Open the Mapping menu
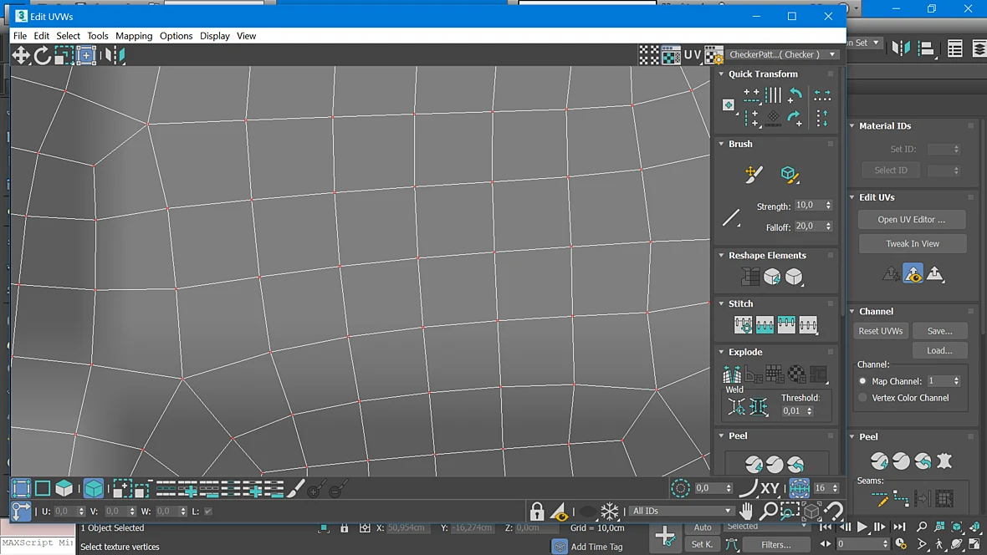 tap(134, 36)
